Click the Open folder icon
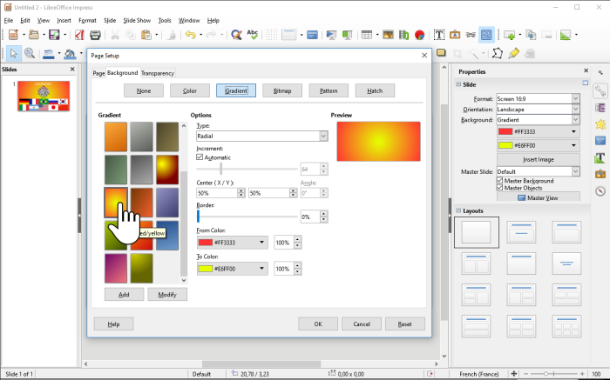The image size is (610, 380). point(34,35)
